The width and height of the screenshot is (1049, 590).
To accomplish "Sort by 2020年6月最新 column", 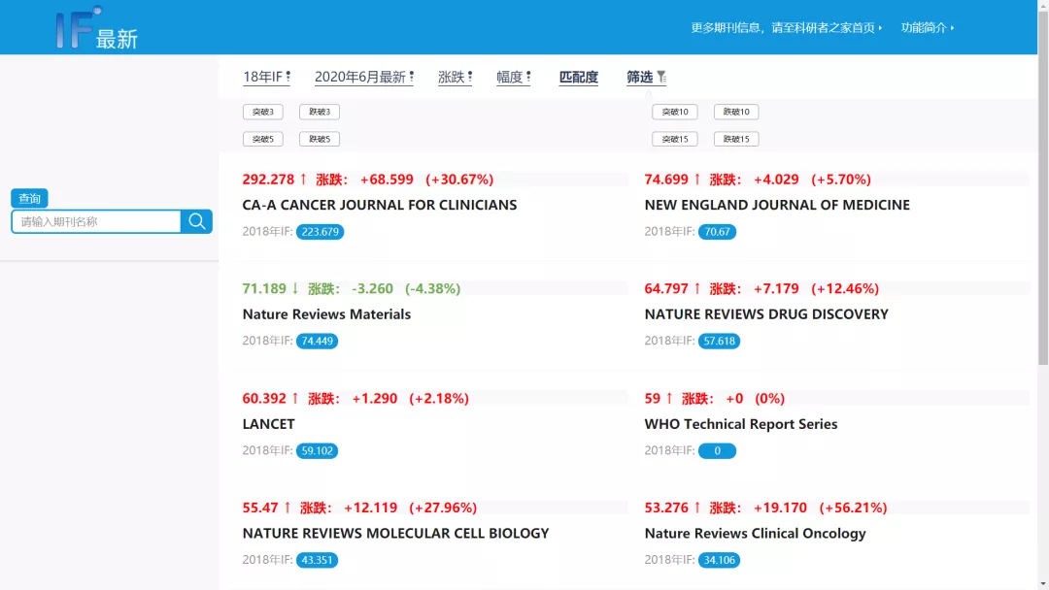I will coord(364,77).
